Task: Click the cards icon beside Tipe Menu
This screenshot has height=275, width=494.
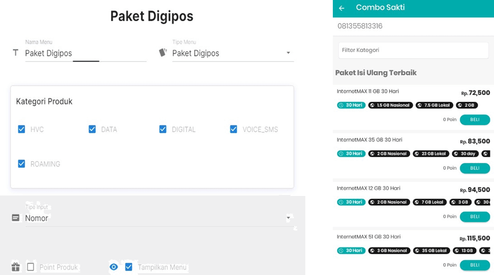Action: pyautogui.click(x=163, y=53)
